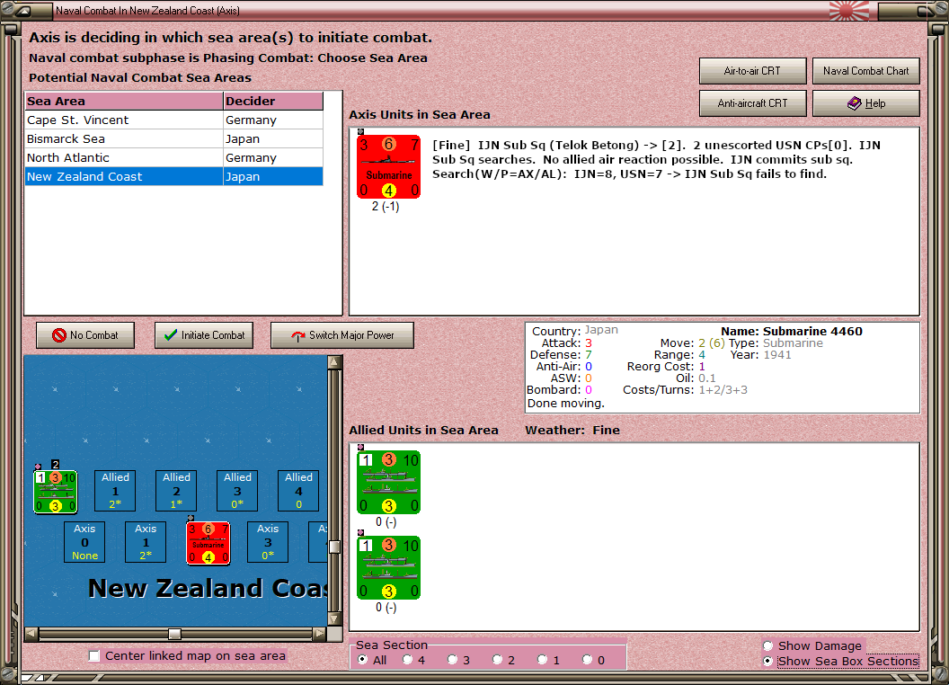
Task: Open the Air-to-air CRT chart
Action: 752,71
